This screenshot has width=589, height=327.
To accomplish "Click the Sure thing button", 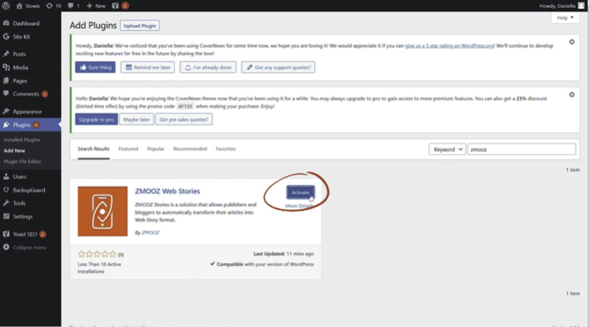I will (95, 67).
